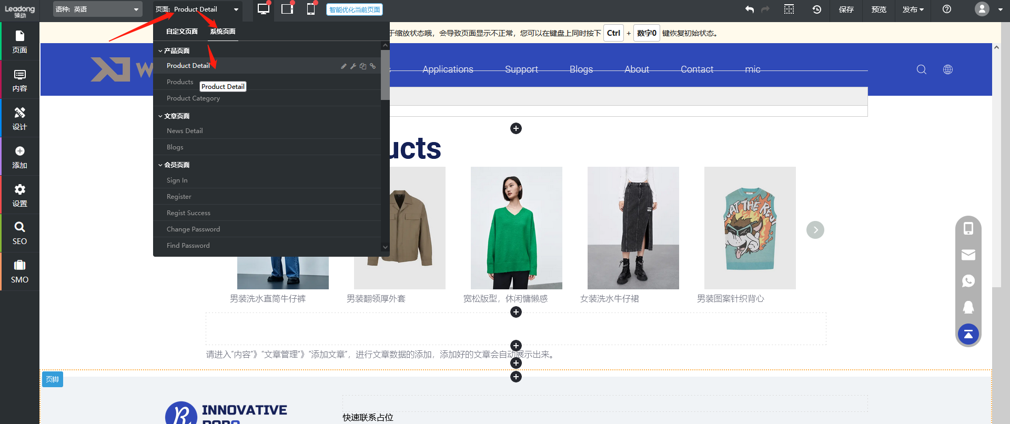This screenshot has width=1010, height=424.
Task: Open the 添加 (Add) sidebar panel
Action: pos(19,157)
